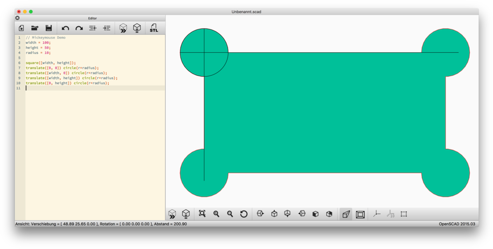Zoom out of the 3D view
This screenshot has height=249, width=493.
tap(230, 214)
